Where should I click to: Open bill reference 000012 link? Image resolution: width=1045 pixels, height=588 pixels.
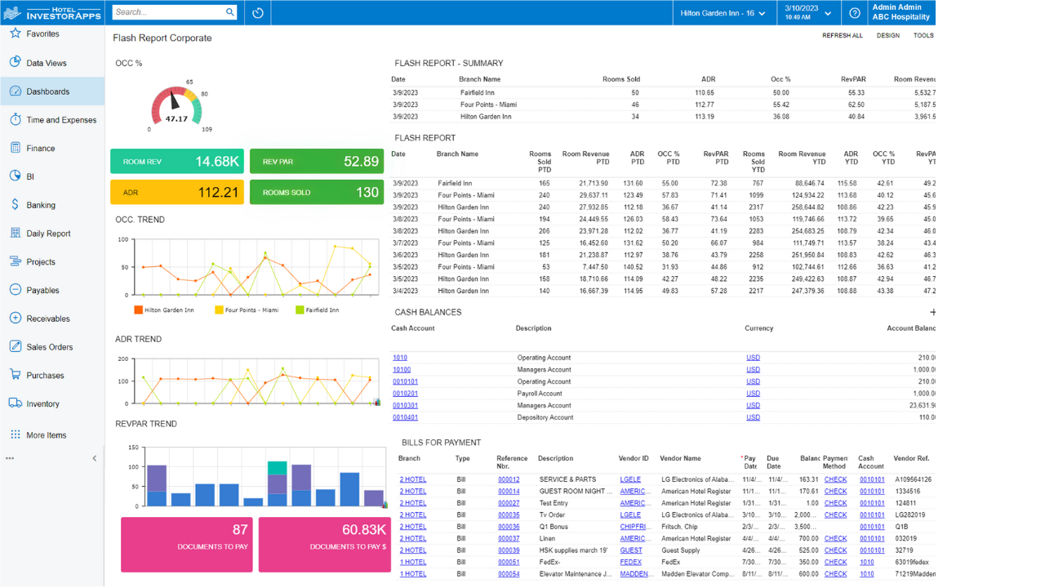point(509,479)
